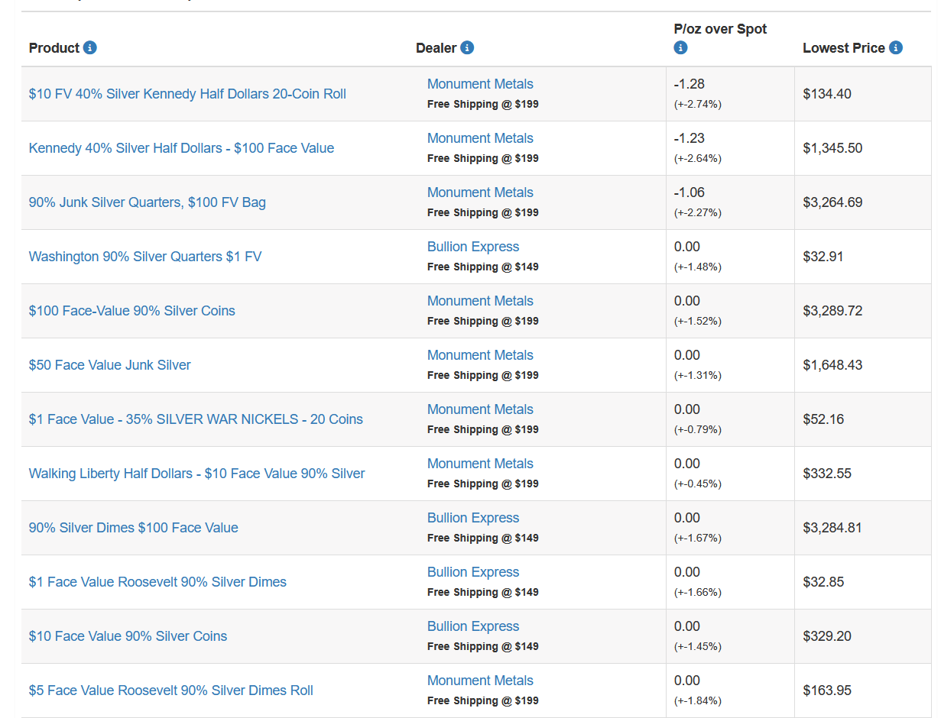Image resolution: width=941 pixels, height=718 pixels.
Task: Open 90% Silver Dimes $100 Face Value
Action: 134,528
